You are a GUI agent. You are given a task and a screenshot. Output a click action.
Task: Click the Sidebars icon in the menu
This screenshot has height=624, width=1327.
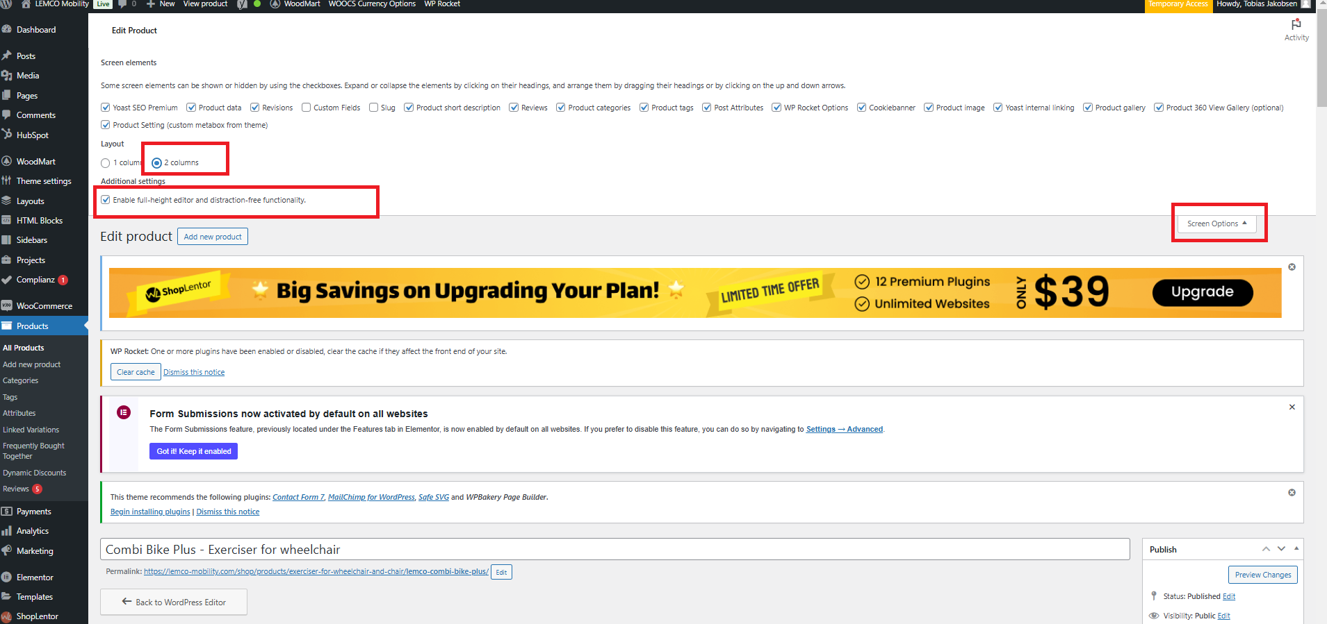7,240
